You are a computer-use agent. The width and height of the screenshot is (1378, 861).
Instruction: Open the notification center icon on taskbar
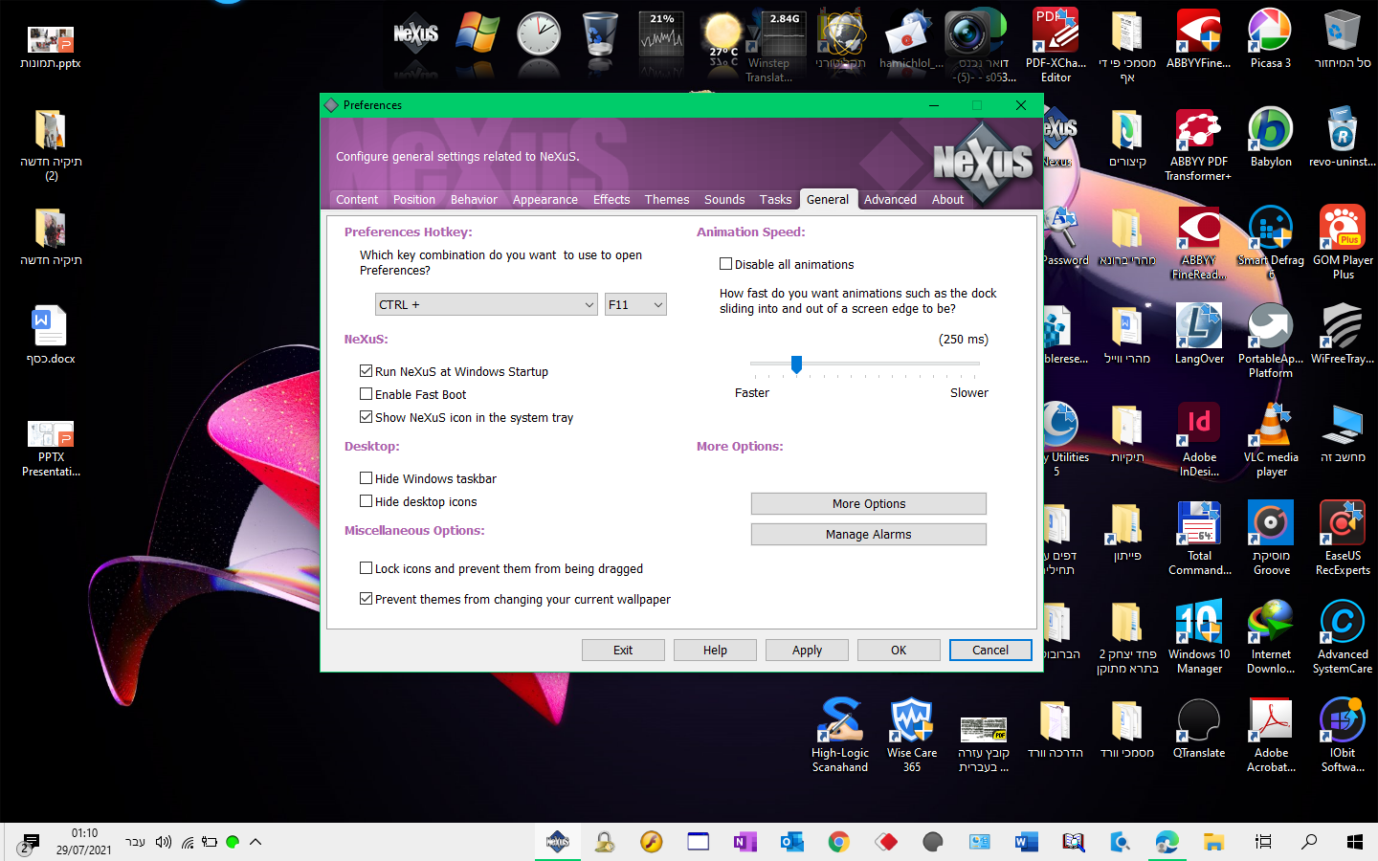tap(29, 842)
